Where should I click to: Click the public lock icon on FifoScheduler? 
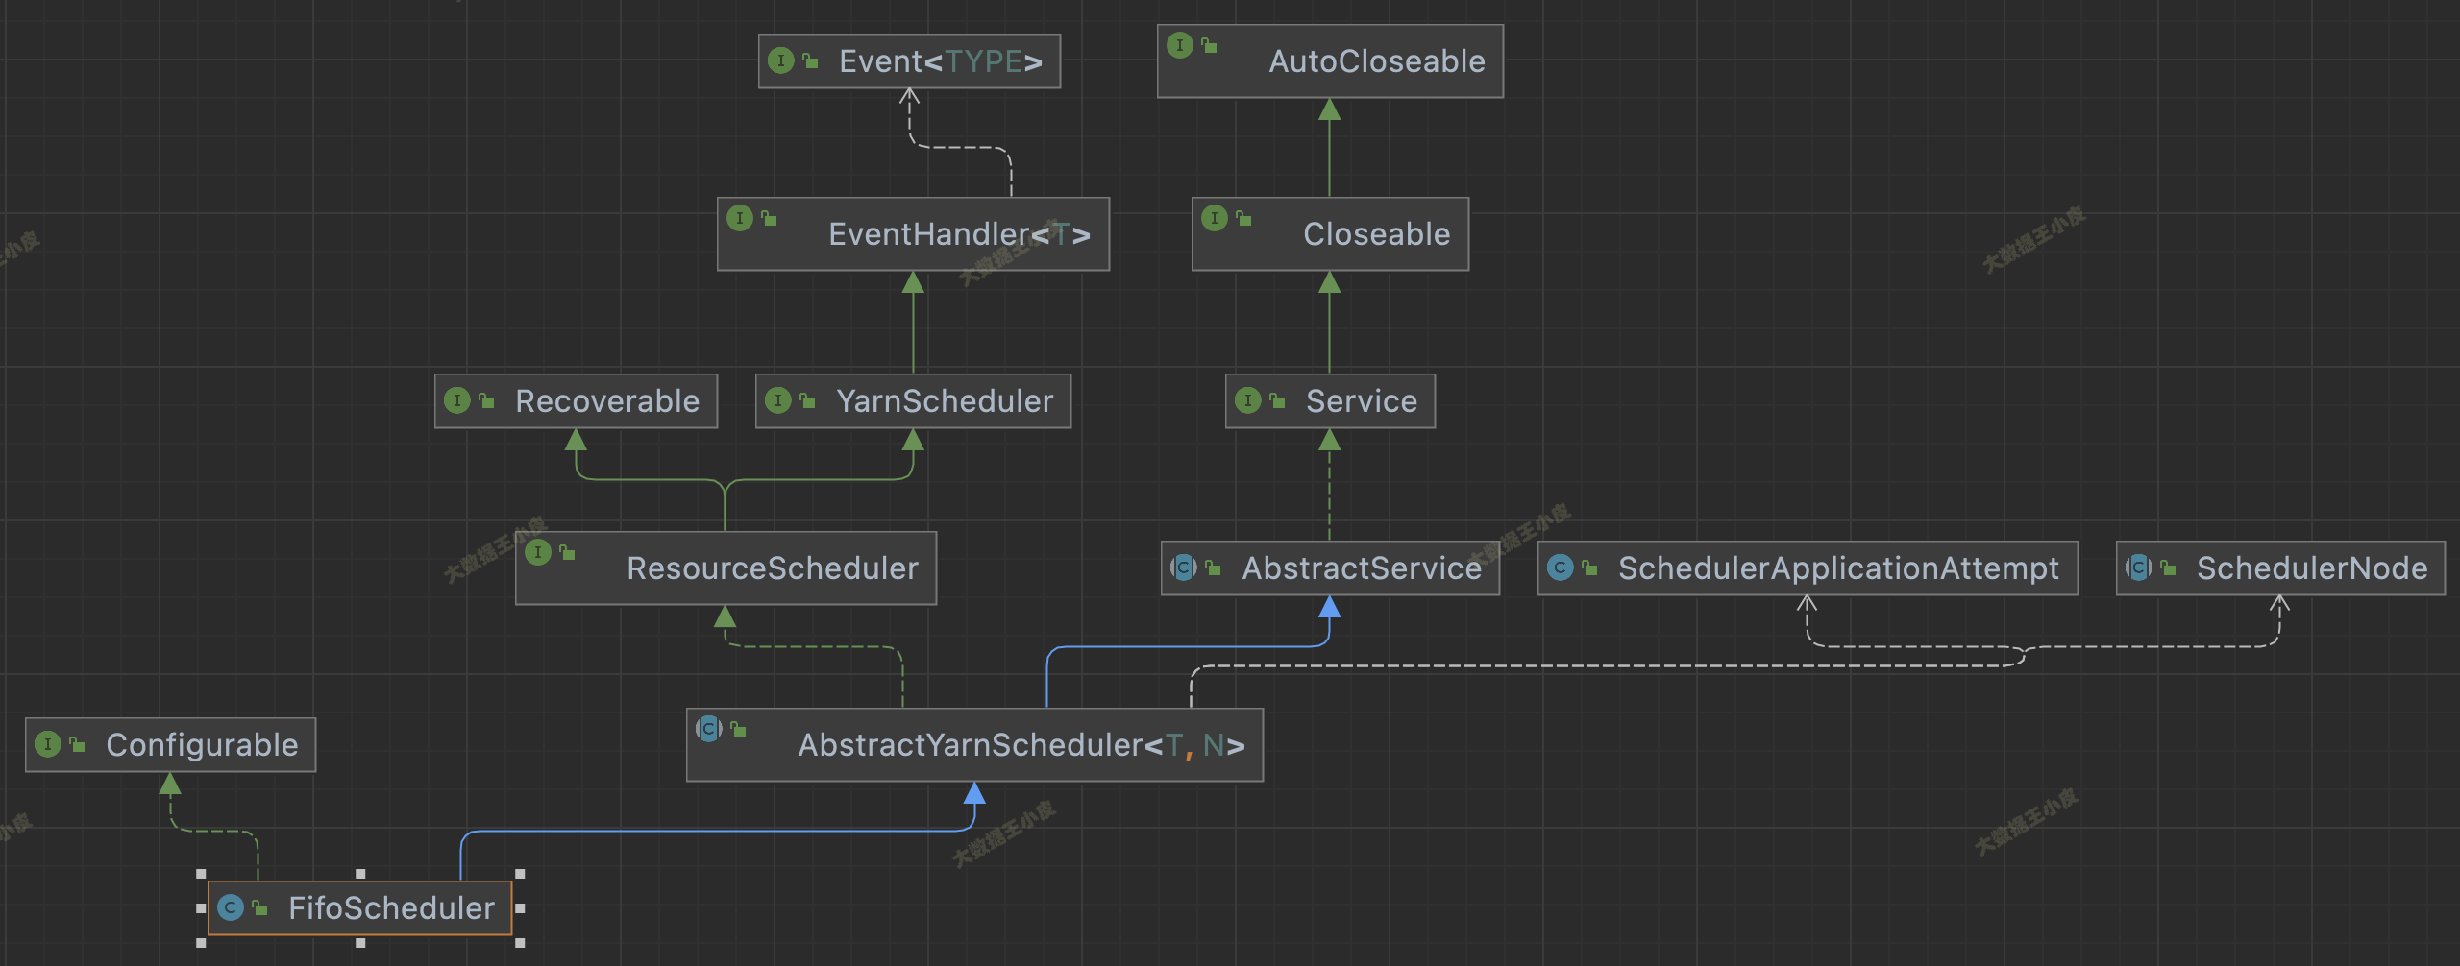click(259, 907)
